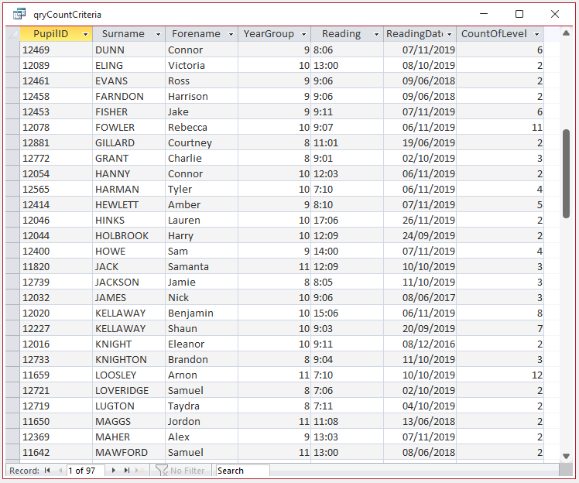Click the forename cell Shaun

[201, 329]
